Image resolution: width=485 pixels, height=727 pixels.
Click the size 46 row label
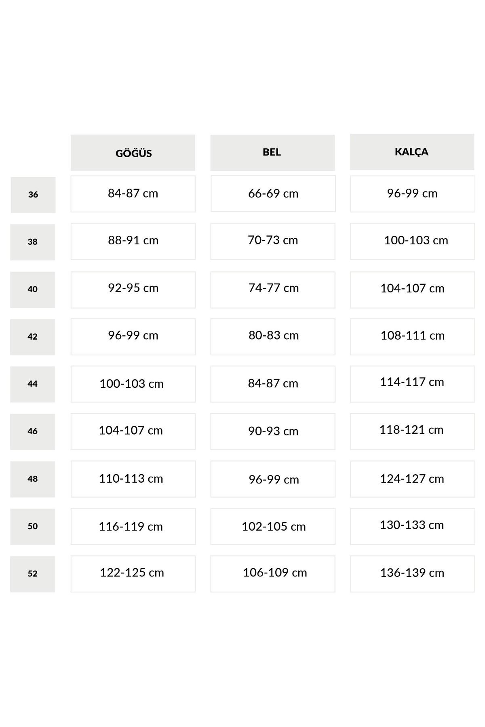[x=33, y=432]
